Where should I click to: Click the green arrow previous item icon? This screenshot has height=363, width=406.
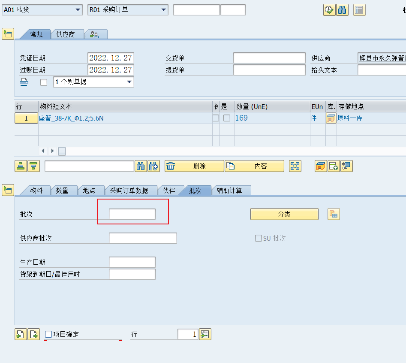20,334
